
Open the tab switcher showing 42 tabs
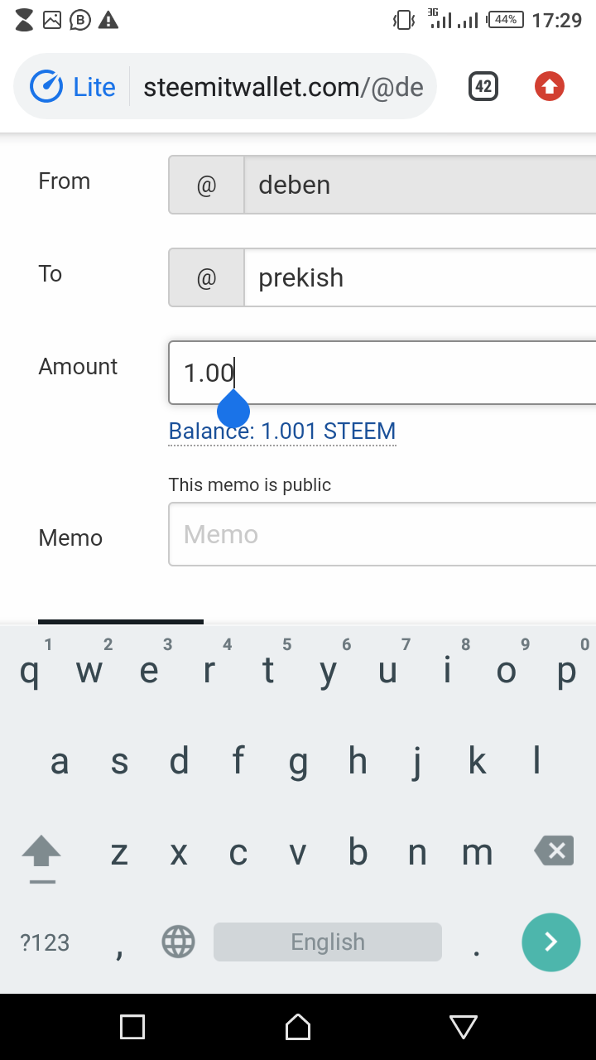483,86
